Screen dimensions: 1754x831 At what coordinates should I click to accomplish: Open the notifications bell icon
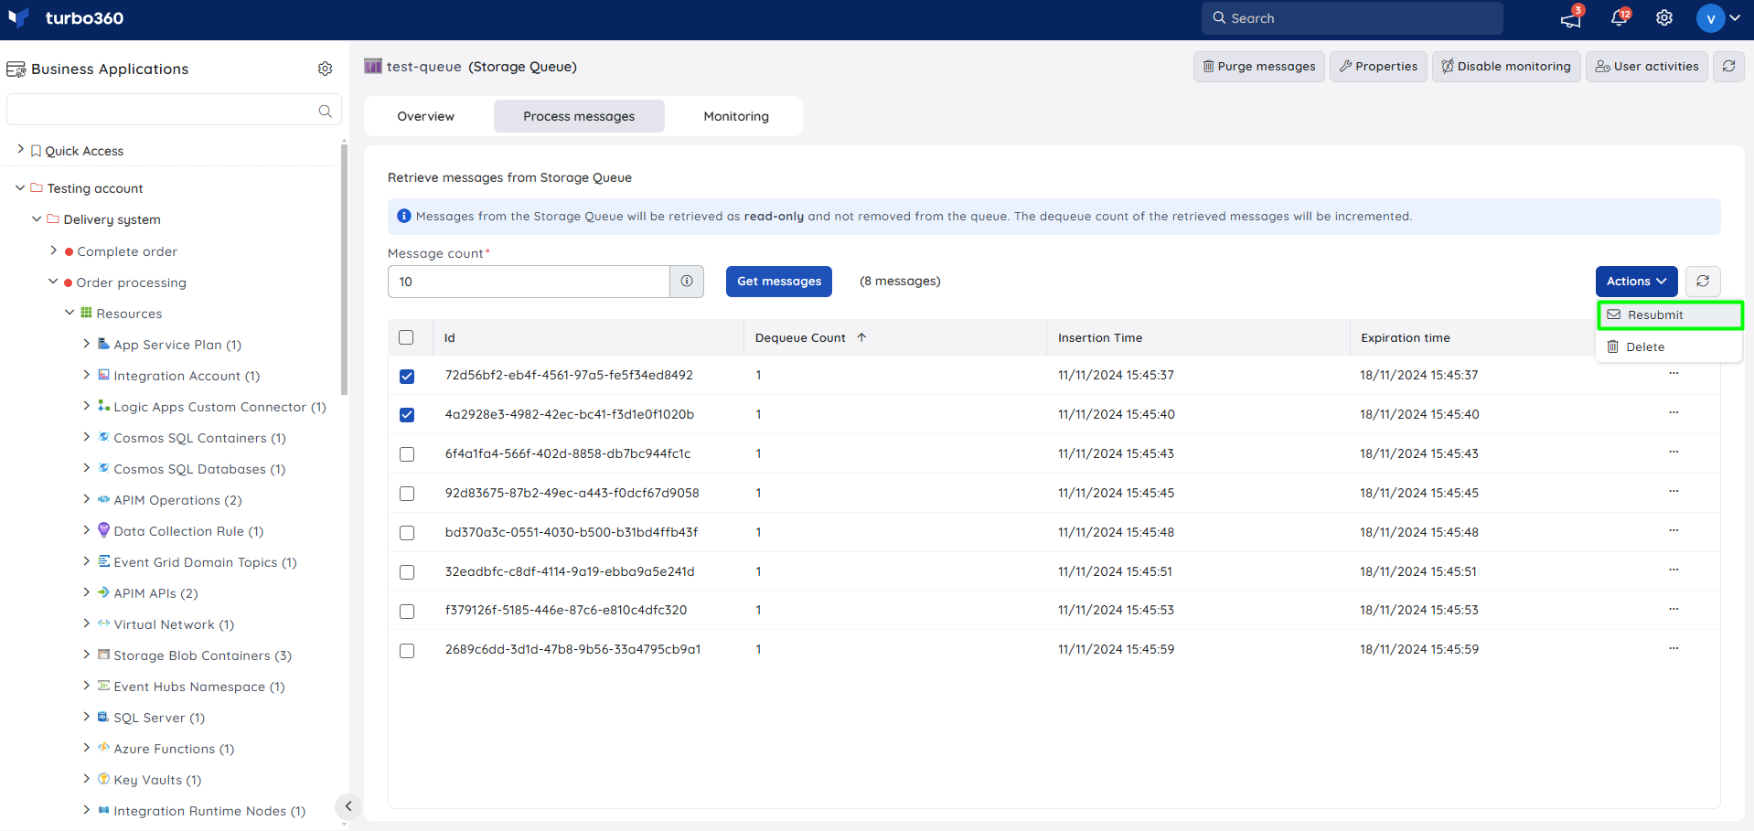pos(1619,18)
